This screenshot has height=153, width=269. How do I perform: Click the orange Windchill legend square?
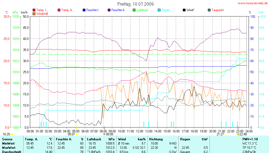(x=34, y=13)
